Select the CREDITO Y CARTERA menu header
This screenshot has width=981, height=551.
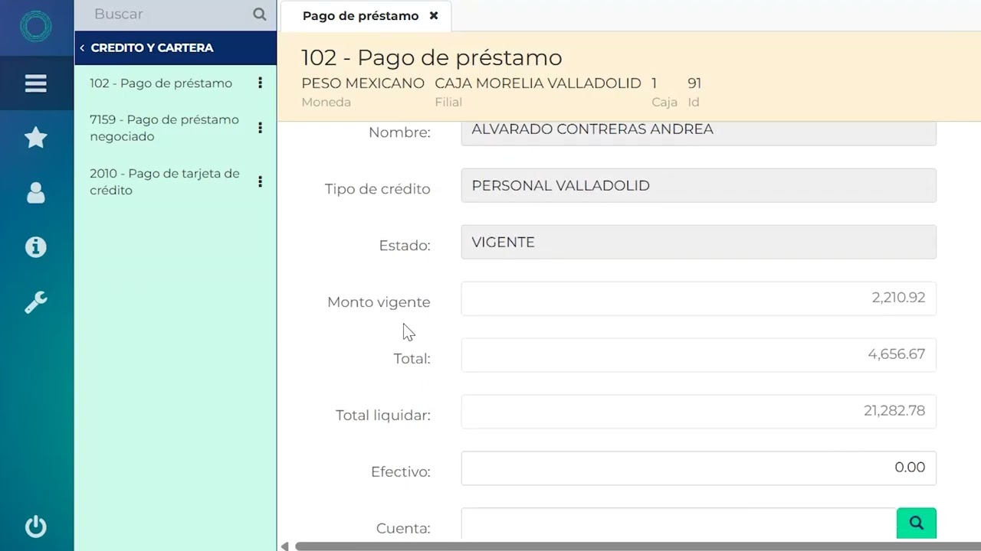point(153,47)
